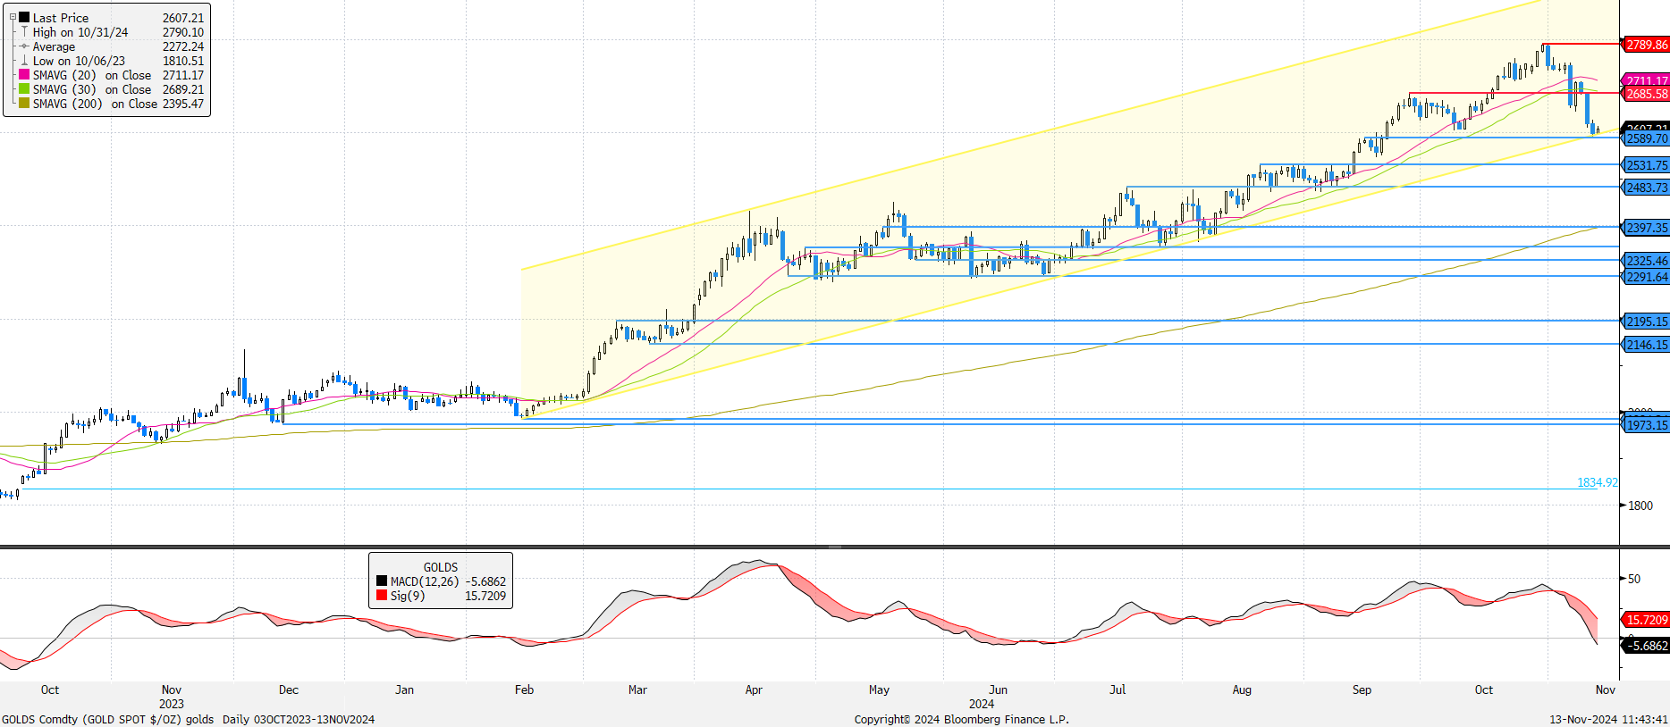This screenshot has width=1670, height=727.
Task: Click the blue 2483.73 level label
Action: click(1646, 188)
